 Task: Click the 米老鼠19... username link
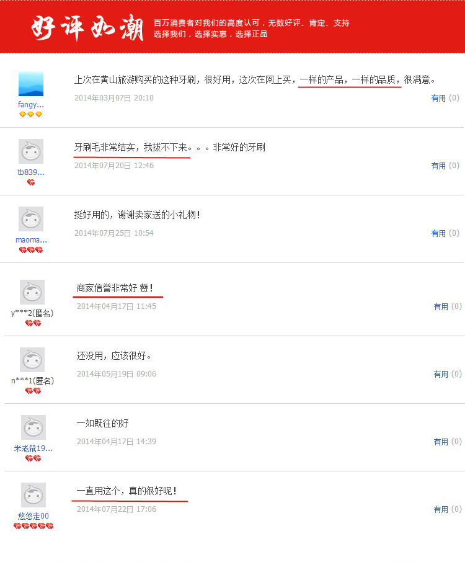(x=33, y=448)
